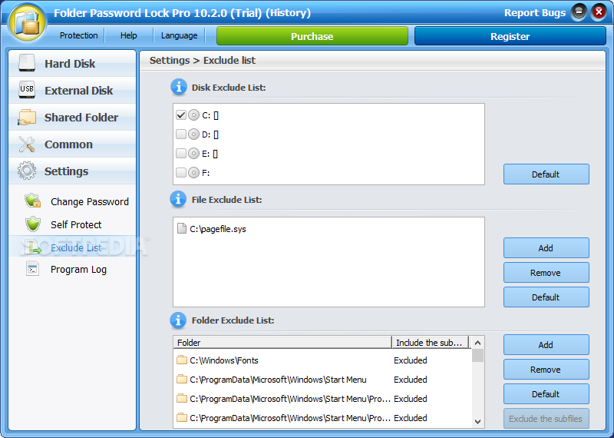The height and width of the screenshot is (438, 614).
Task: Remove selected folder from Folder Exclude List
Action: [x=546, y=370]
